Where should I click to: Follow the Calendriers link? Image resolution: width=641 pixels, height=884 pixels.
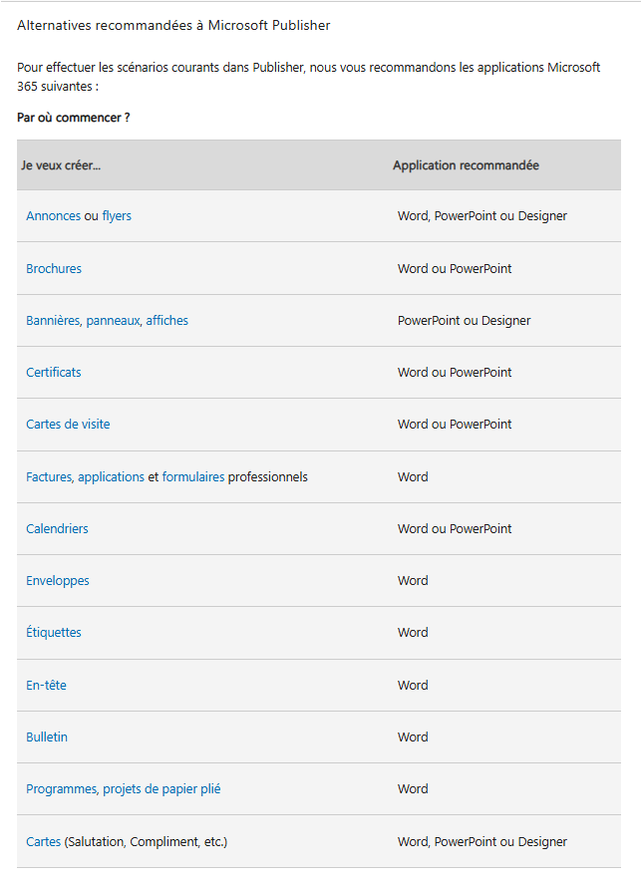(x=57, y=529)
